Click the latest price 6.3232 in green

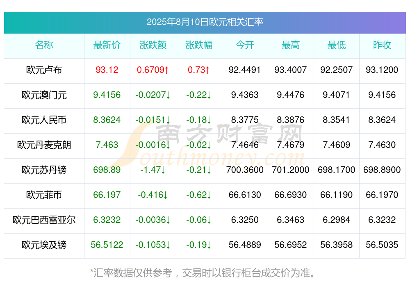pos(107,220)
